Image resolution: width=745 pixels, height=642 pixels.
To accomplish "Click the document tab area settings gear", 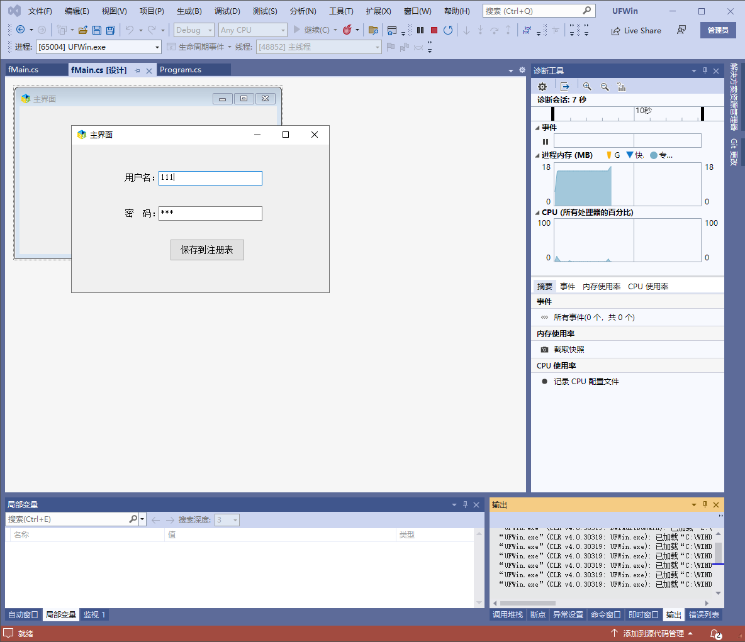I will [522, 70].
